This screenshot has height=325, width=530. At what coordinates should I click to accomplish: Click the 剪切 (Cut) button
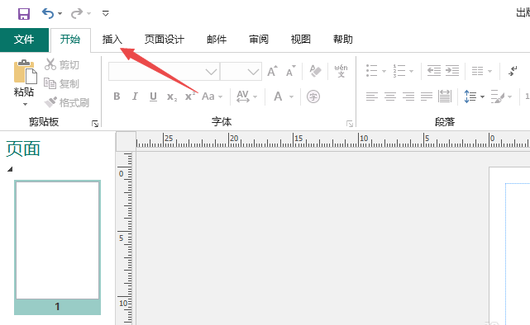point(61,64)
